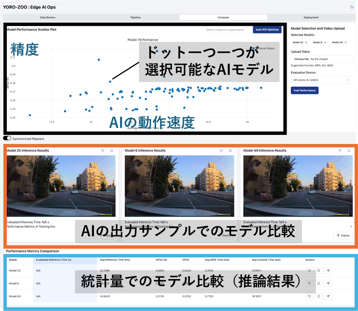
Task: Switch to the Data Review tab
Action: point(48,17)
